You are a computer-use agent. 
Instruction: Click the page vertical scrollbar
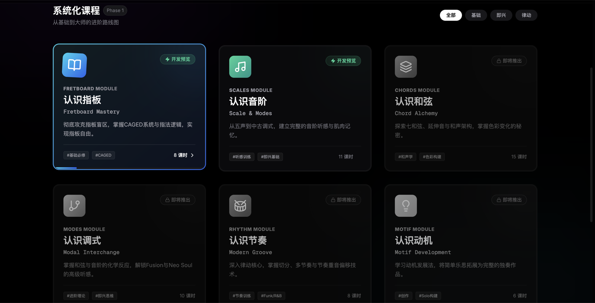(591, 145)
